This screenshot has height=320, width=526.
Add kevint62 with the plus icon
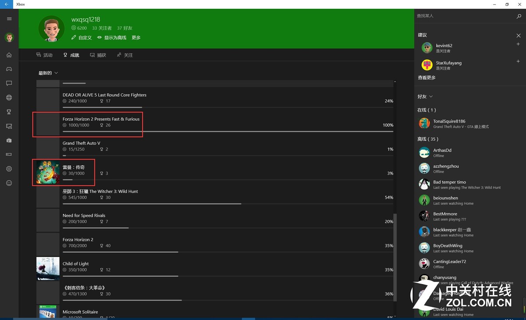[x=518, y=44]
